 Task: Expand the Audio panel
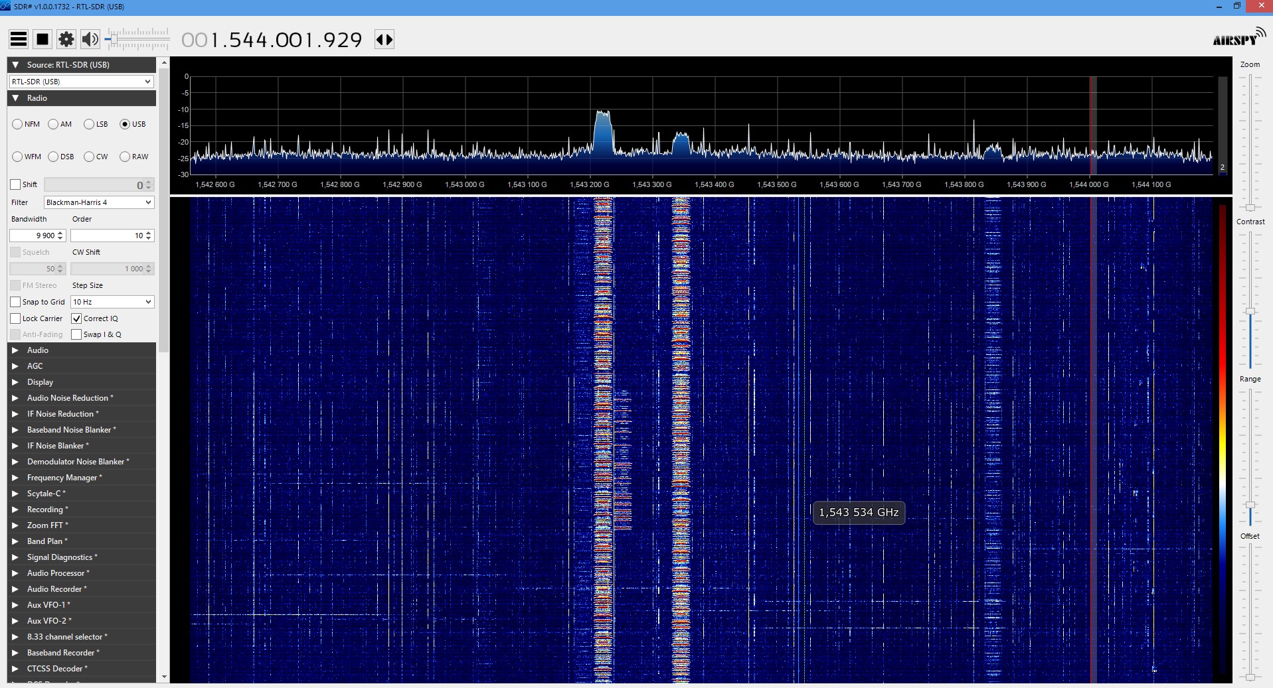tap(82, 350)
